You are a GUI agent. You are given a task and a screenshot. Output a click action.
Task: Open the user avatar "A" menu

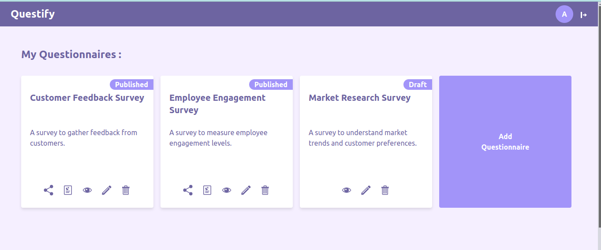[564, 15]
